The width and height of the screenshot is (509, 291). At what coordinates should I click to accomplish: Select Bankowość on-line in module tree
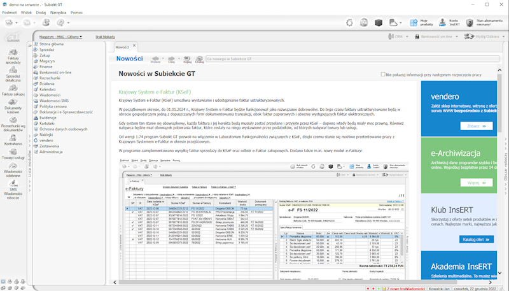(x=55, y=72)
